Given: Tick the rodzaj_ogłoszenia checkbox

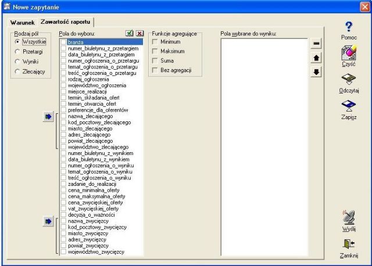Looking at the screenshot, I should (63, 79).
